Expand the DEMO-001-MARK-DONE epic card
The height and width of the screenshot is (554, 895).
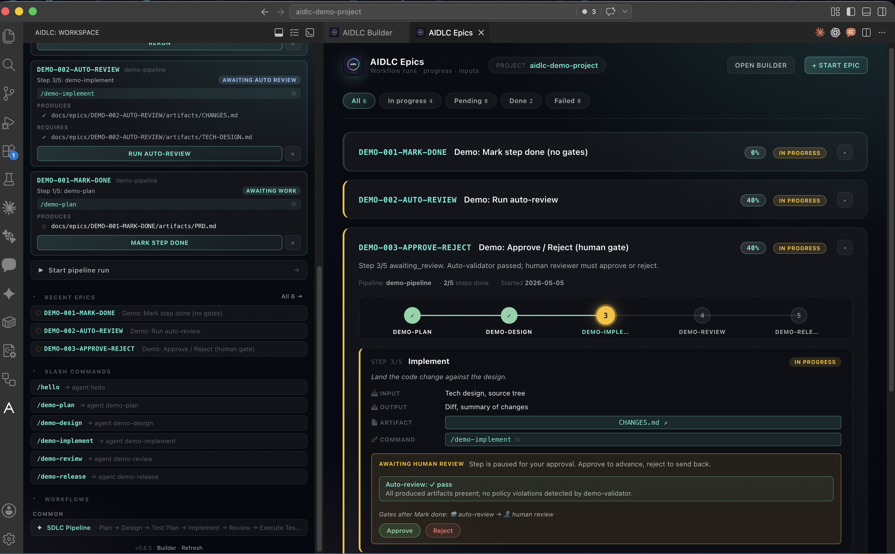tap(845, 152)
